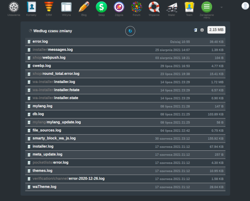Open user profile avatar
The image size is (250, 201).
coord(244,5)
